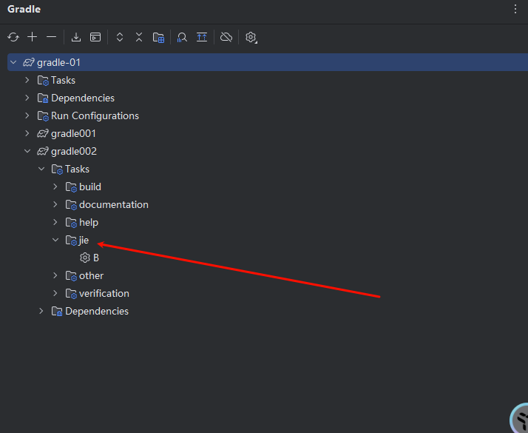Image resolution: width=528 pixels, height=433 pixels.
Task: Click the folder icon of gradle002's Dependencies
Action: tap(57, 312)
